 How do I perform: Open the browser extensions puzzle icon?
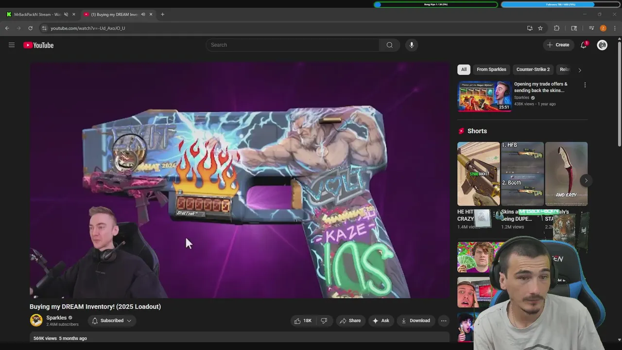[557, 28]
